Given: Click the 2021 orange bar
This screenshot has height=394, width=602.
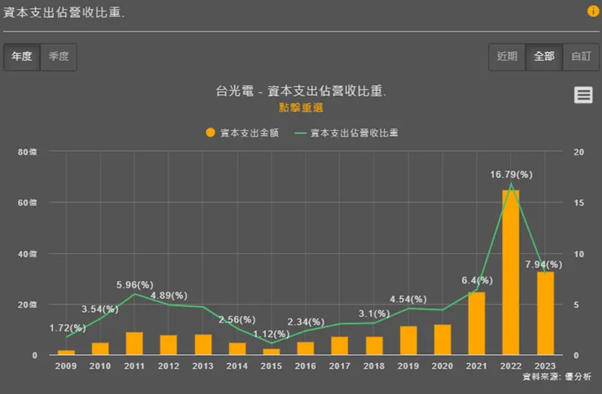Looking at the screenshot, I should pos(477,323).
